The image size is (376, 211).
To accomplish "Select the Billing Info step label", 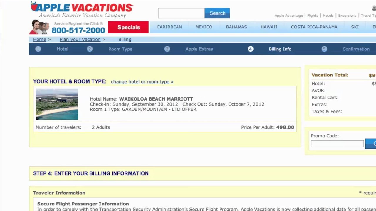I will 280,49.
